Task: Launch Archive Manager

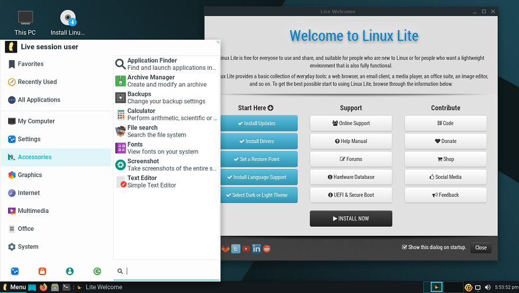Action: tap(166, 81)
